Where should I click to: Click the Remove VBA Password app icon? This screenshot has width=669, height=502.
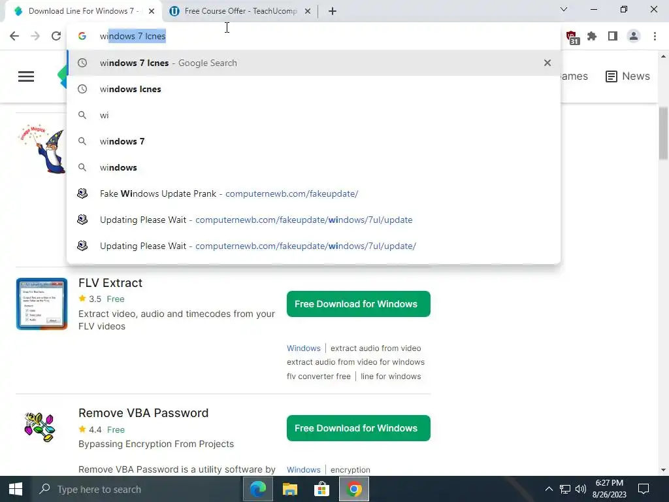[x=40, y=426]
